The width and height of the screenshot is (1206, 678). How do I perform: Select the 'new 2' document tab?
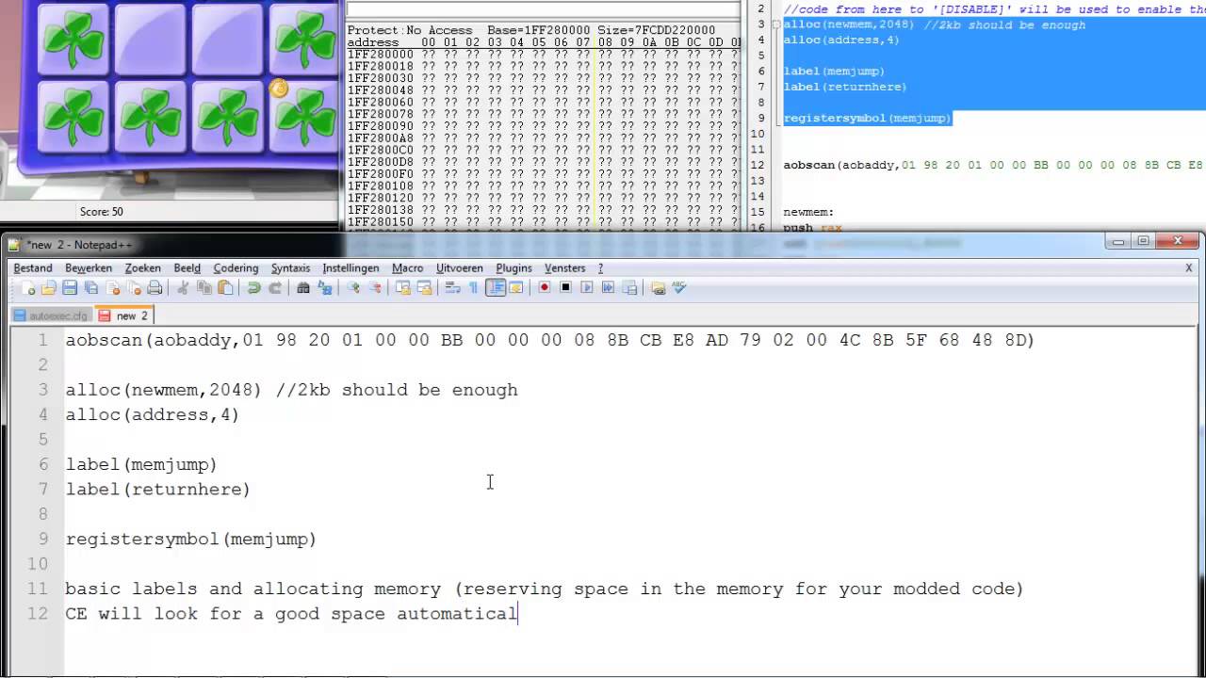click(x=123, y=315)
